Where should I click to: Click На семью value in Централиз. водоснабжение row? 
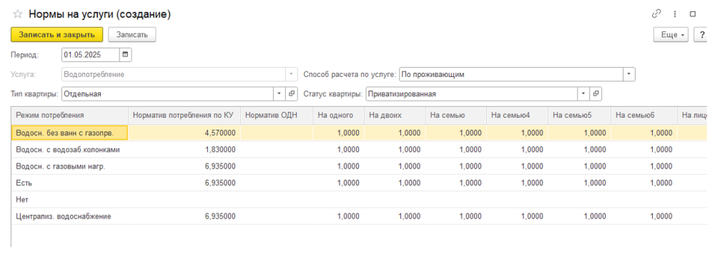(x=456, y=216)
